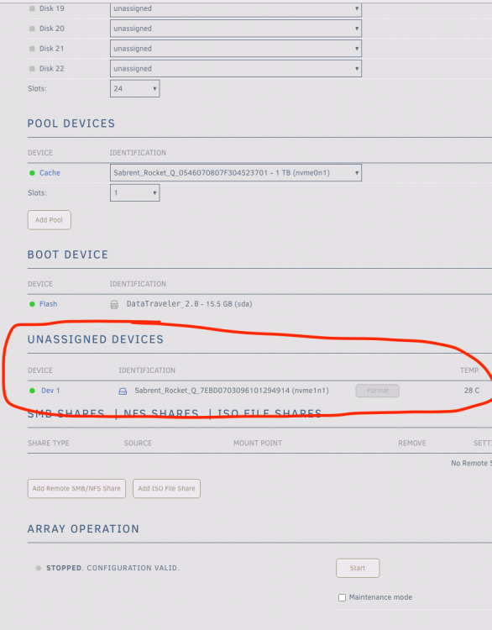The image size is (492, 630).
Task: Open the Disk 20 assignment dropdown
Action: 236,29
